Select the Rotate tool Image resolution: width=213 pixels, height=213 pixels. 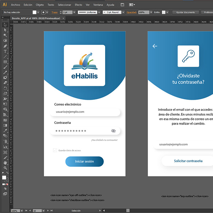click(5, 88)
